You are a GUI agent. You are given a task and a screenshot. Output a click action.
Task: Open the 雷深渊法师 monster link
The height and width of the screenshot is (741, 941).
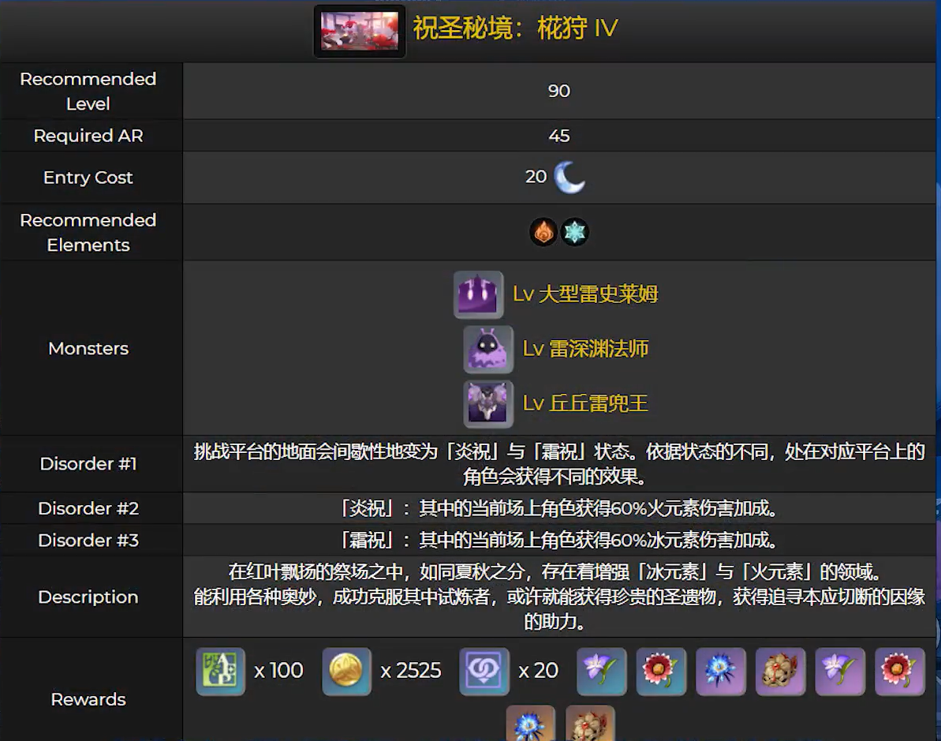tap(586, 349)
